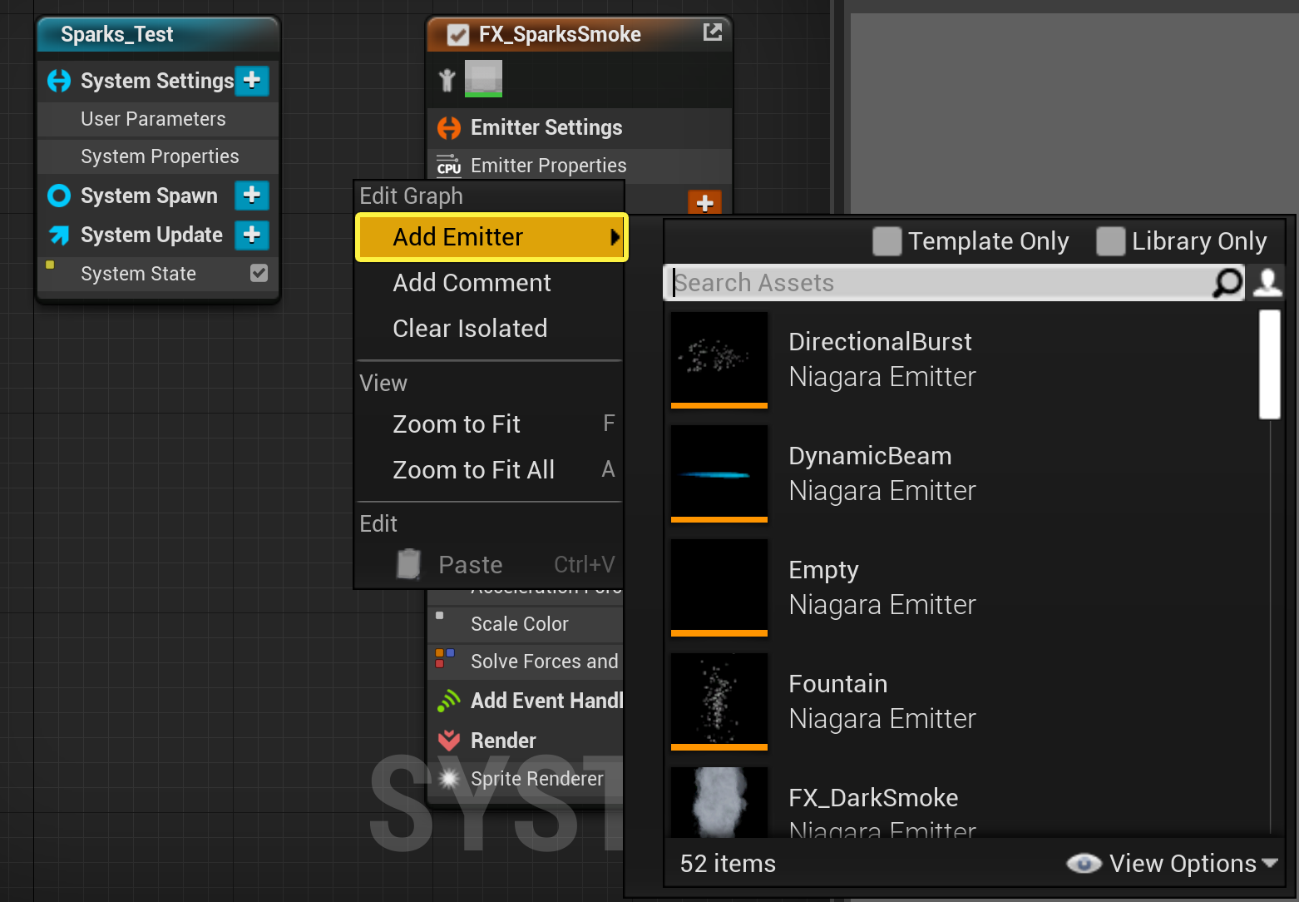Click the CPU sim target icon
Image resolution: width=1299 pixels, height=902 pixels.
tap(449, 166)
